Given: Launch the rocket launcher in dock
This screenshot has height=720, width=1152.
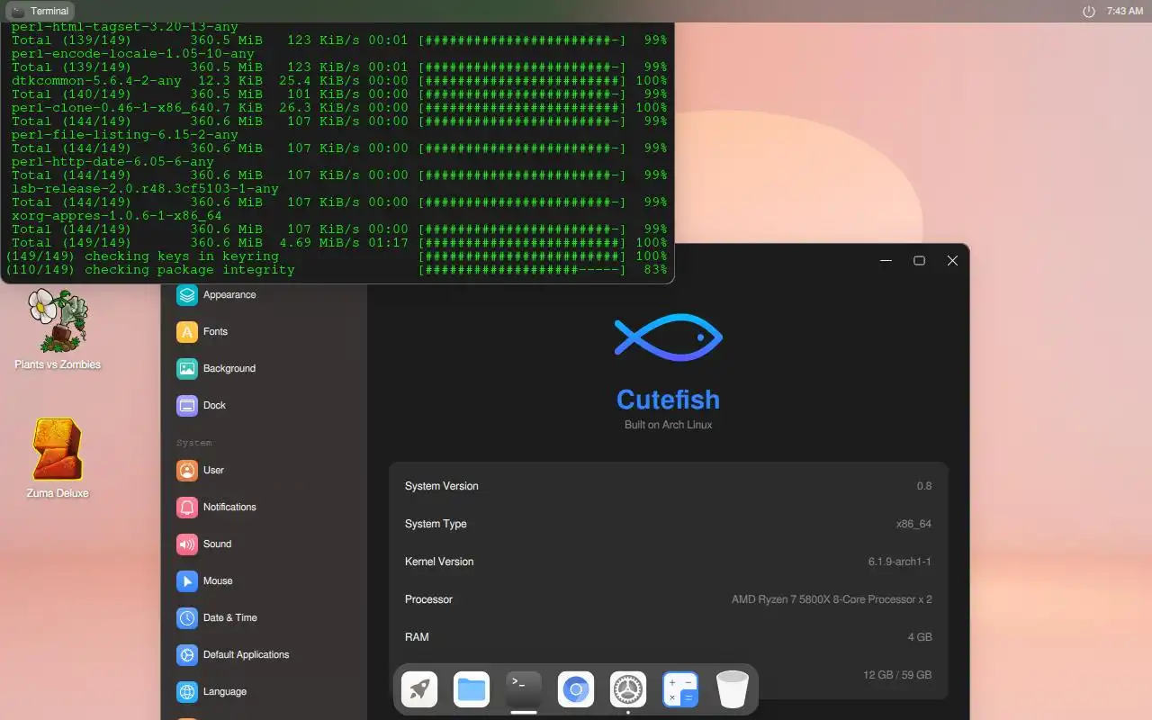Looking at the screenshot, I should click(x=419, y=690).
